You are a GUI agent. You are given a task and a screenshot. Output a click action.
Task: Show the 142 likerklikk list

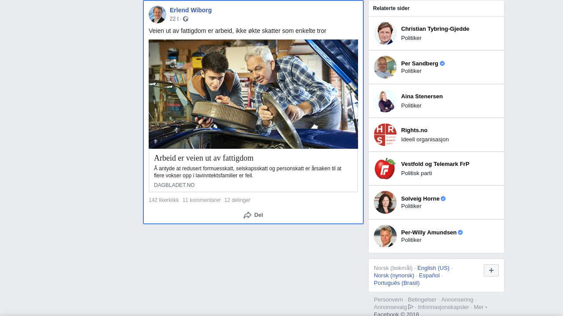(x=164, y=200)
